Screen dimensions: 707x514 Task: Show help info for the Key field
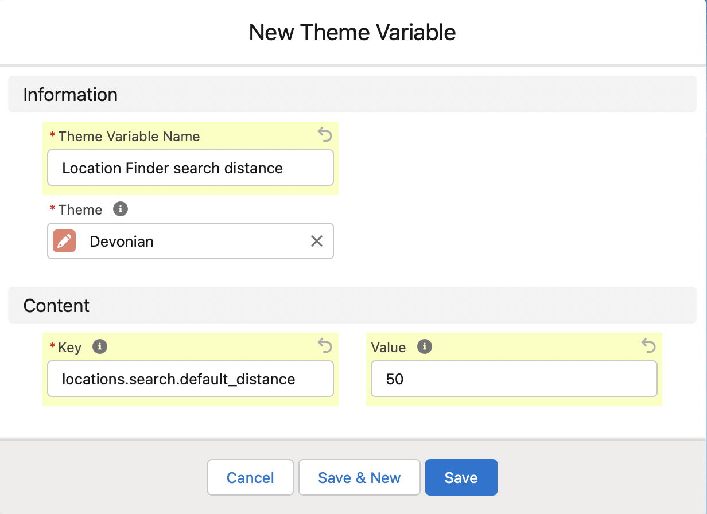(100, 346)
